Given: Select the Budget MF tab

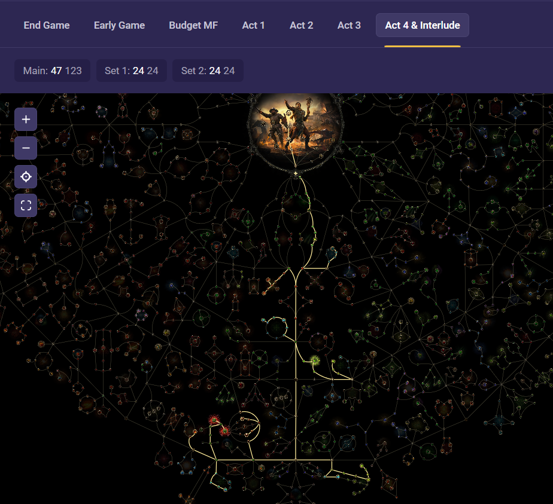Looking at the screenshot, I should 193,25.
